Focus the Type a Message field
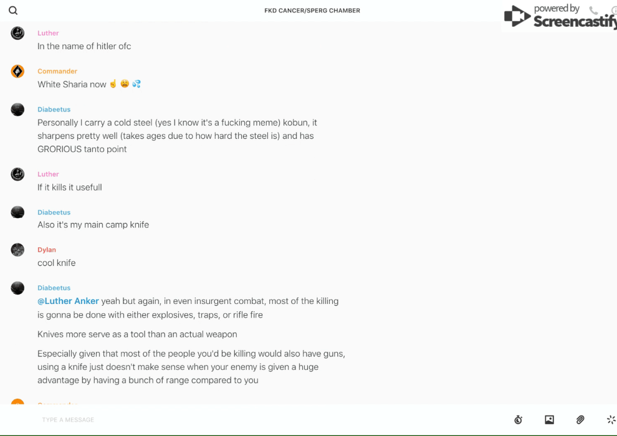The width and height of the screenshot is (617, 436). point(249,420)
